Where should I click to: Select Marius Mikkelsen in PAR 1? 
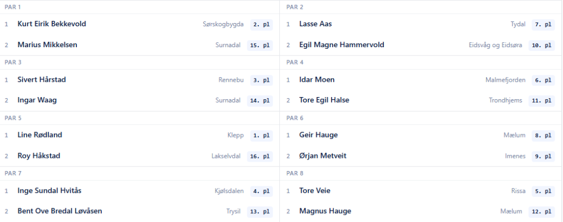click(47, 45)
